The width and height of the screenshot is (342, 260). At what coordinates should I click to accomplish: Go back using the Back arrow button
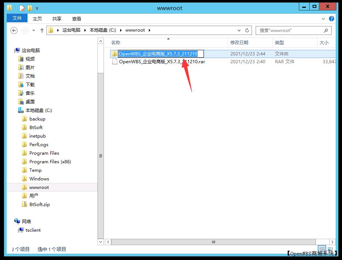click(x=14, y=30)
